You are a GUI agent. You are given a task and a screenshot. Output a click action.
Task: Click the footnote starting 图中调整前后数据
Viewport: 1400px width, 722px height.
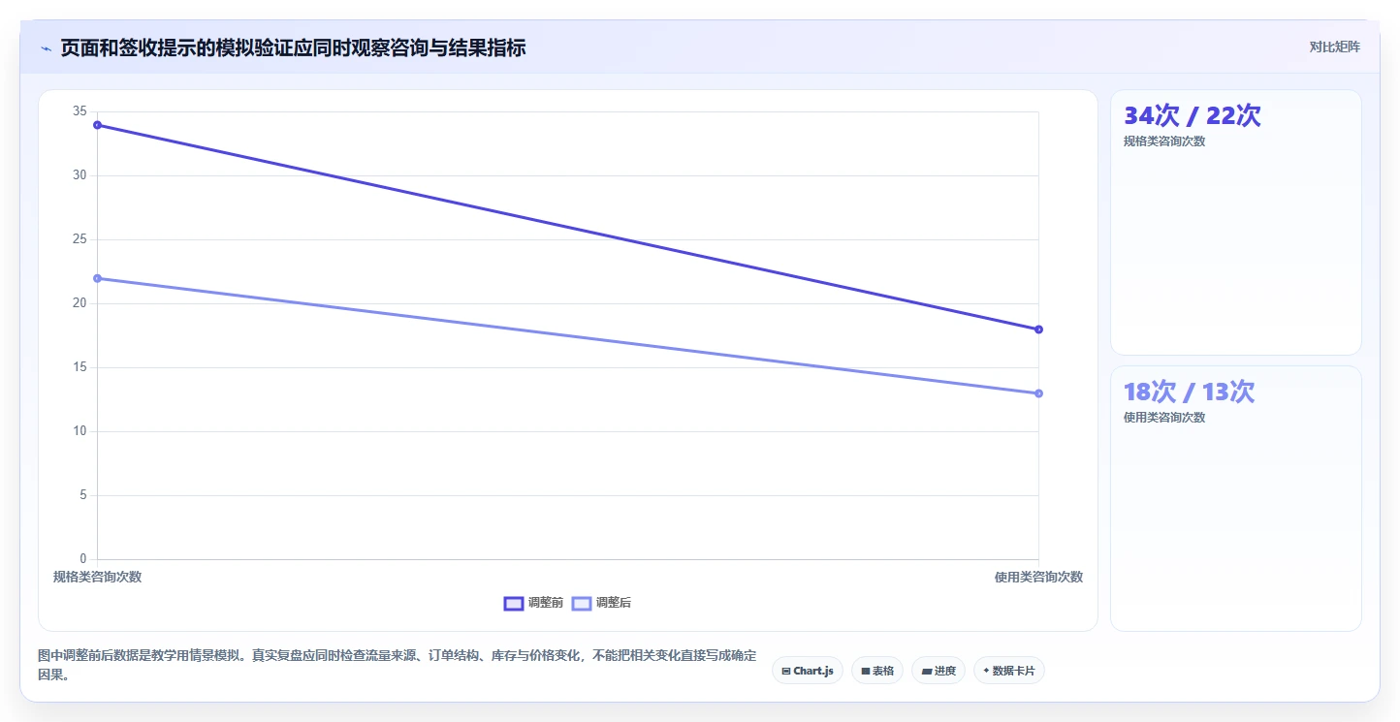[398, 665]
